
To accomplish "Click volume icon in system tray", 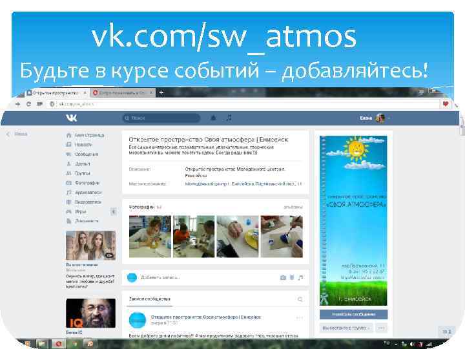I will click(412, 344).
